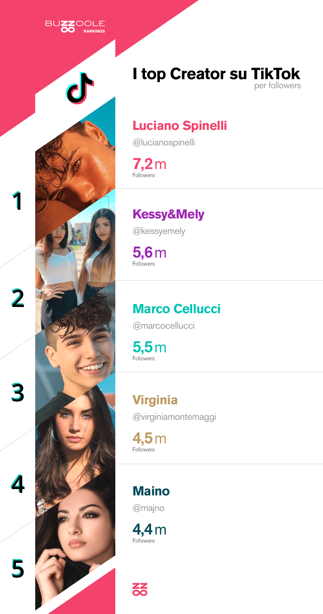The width and height of the screenshot is (323, 614).
Task: Click the rank number 5
Action: pos(18,568)
